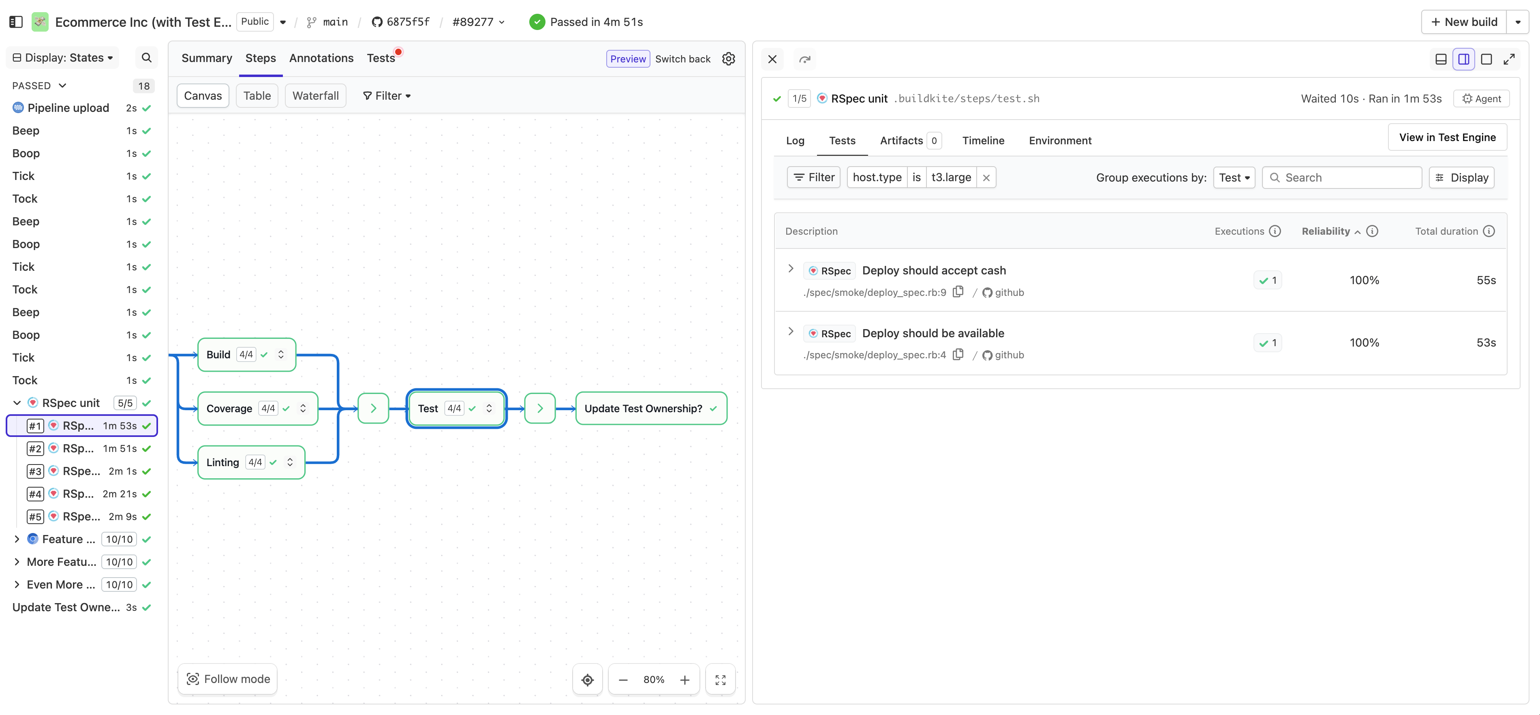This screenshot has height=715, width=1540.
Task: Switch to the Annotations tab
Action: [321, 58]
